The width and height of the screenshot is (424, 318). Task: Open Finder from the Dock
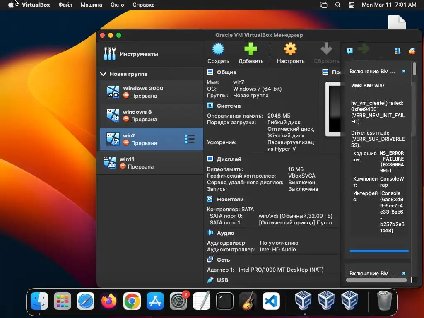click(39, 301)
